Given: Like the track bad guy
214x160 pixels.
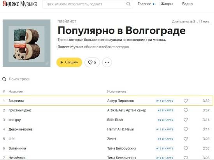Looking at the screenshot, I should (186, 120).
